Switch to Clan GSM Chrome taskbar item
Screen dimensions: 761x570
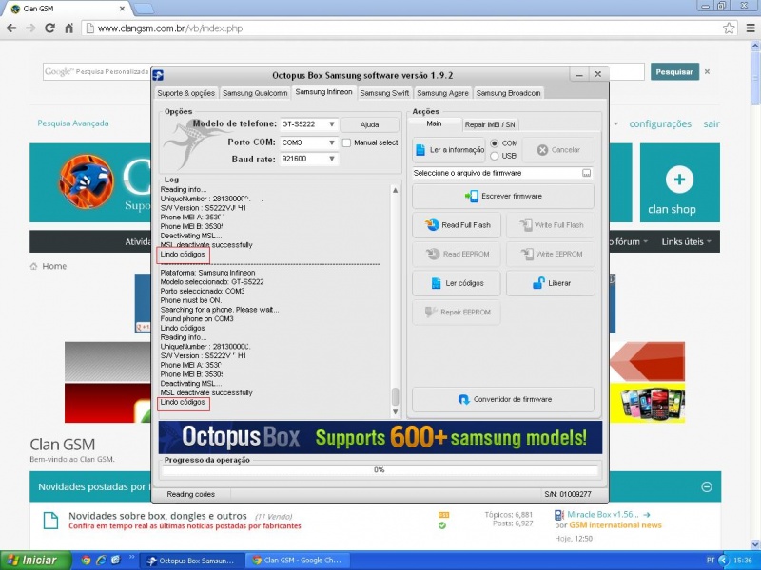point(297,560)
